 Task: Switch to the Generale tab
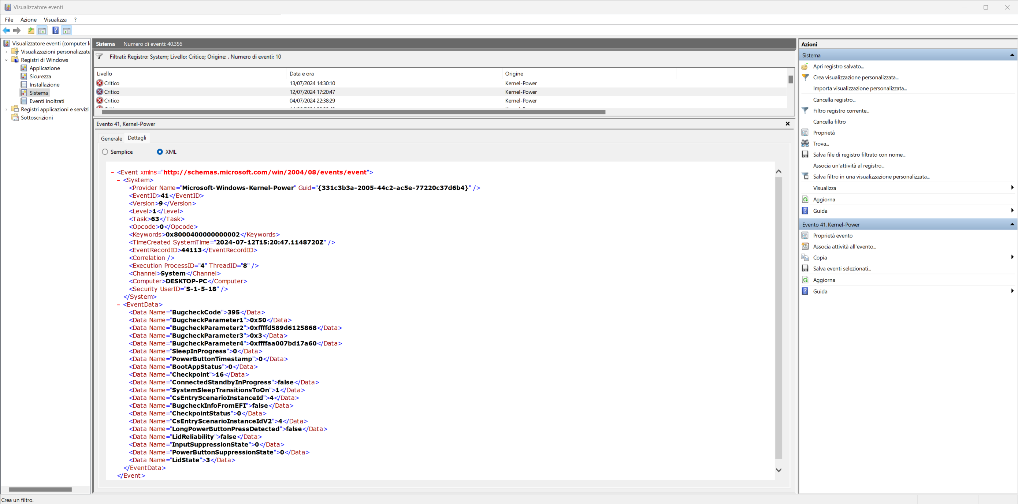pos(111,138)
